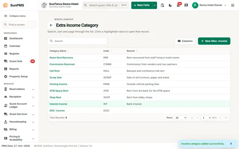Click the SunPMS logo icon
Image resolution: width=239 pixels, height=149 pixels.
coord(6,5)
